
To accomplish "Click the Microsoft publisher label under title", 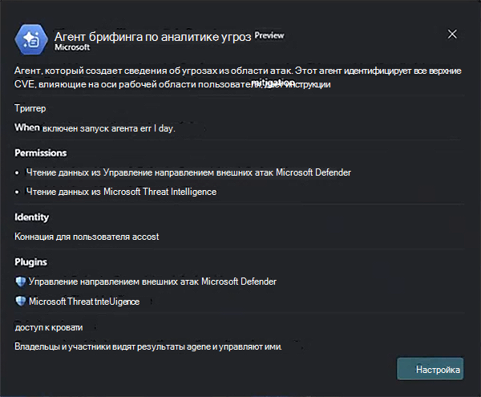I will click(x=71, y=48).
